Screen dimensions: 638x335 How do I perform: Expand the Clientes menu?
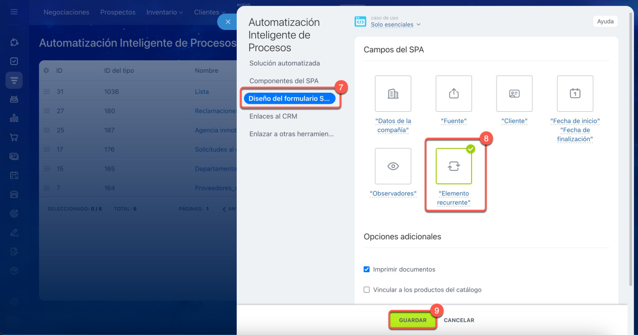[x=209, y=12]
